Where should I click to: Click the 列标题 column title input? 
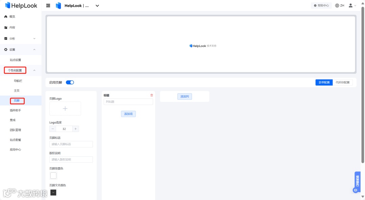click(x=128, y=102)
